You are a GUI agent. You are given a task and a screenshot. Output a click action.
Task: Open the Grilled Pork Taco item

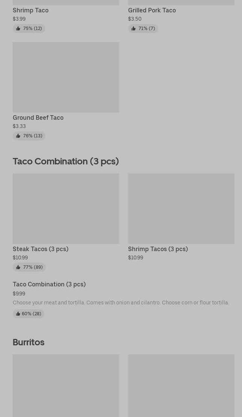coord(152,10)
